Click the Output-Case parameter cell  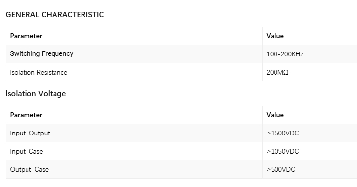[134, 169]
